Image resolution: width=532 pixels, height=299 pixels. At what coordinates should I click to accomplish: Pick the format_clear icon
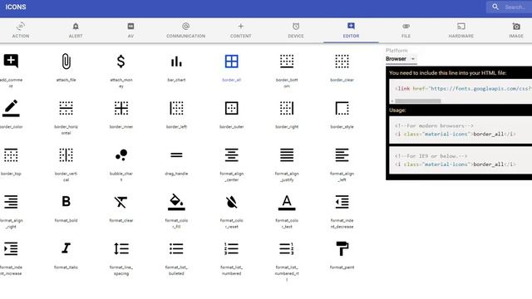pos(121,202)
